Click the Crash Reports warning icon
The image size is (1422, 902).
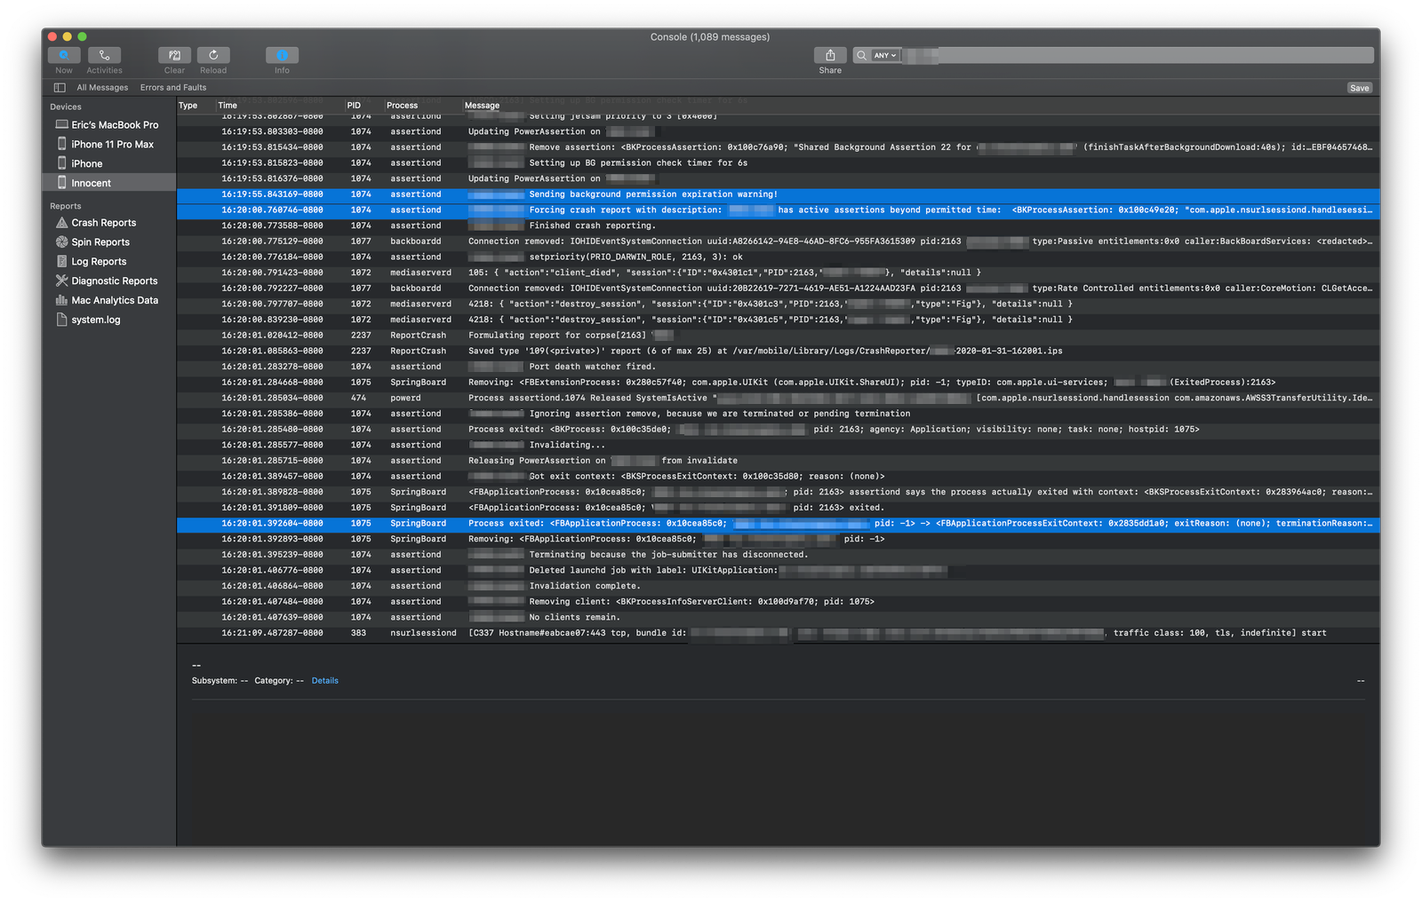(x=61, y=222)
